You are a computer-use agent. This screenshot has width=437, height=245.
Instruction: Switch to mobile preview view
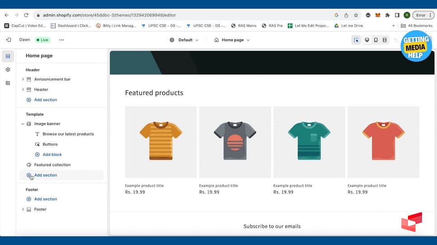[375, 40]
